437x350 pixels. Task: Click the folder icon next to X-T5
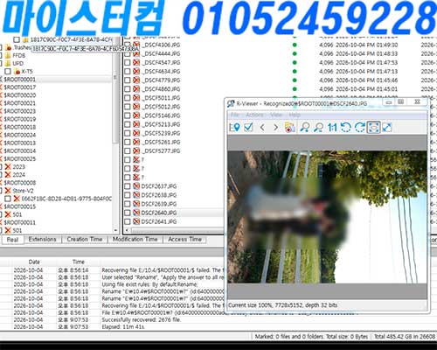pyautogui.click(x=17, y=71)
